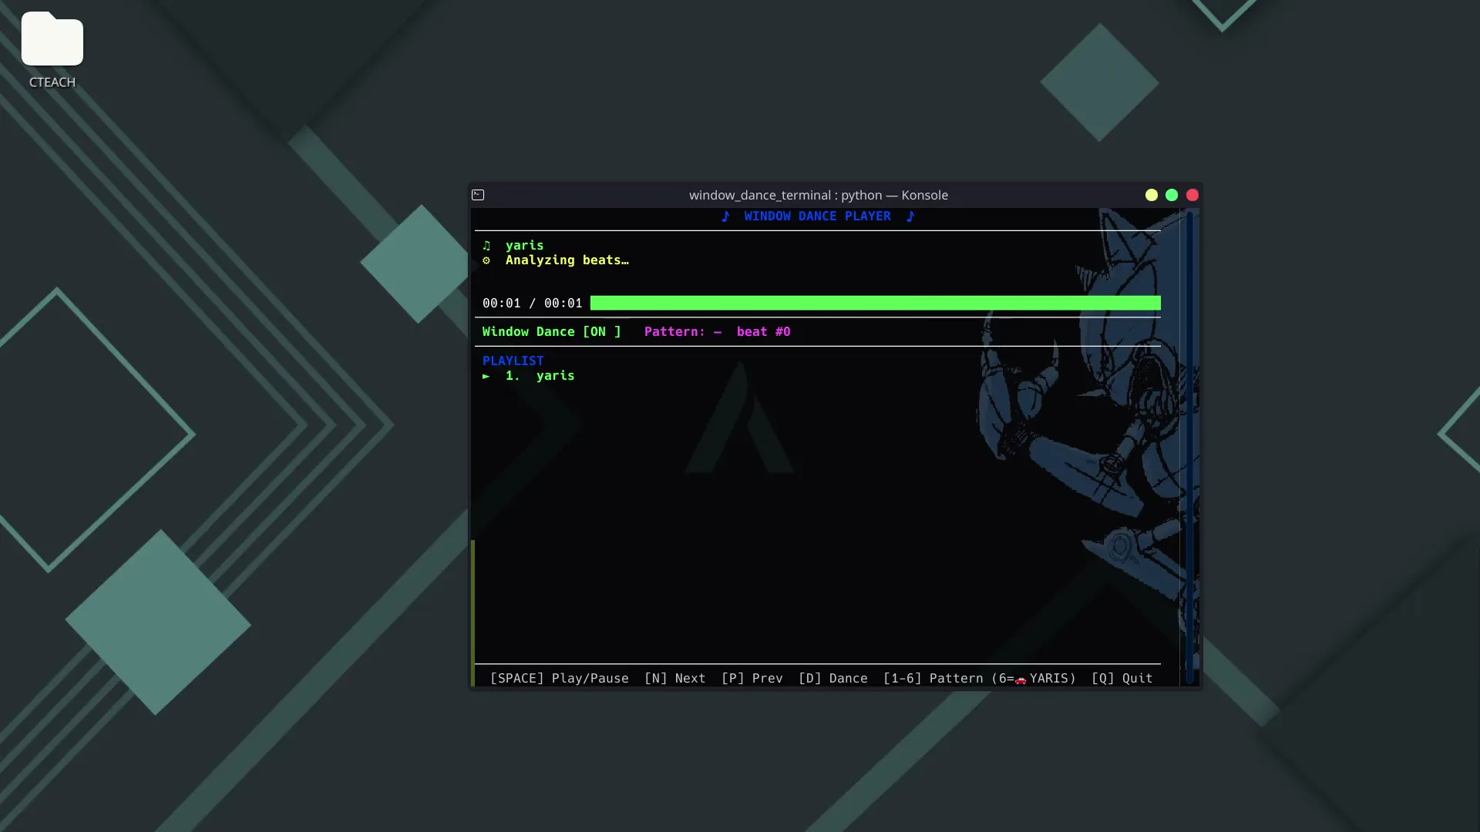Screen dimensions: 1480x832
Task: Click the '[P] Prev' hint
Action: coord(752,679)
